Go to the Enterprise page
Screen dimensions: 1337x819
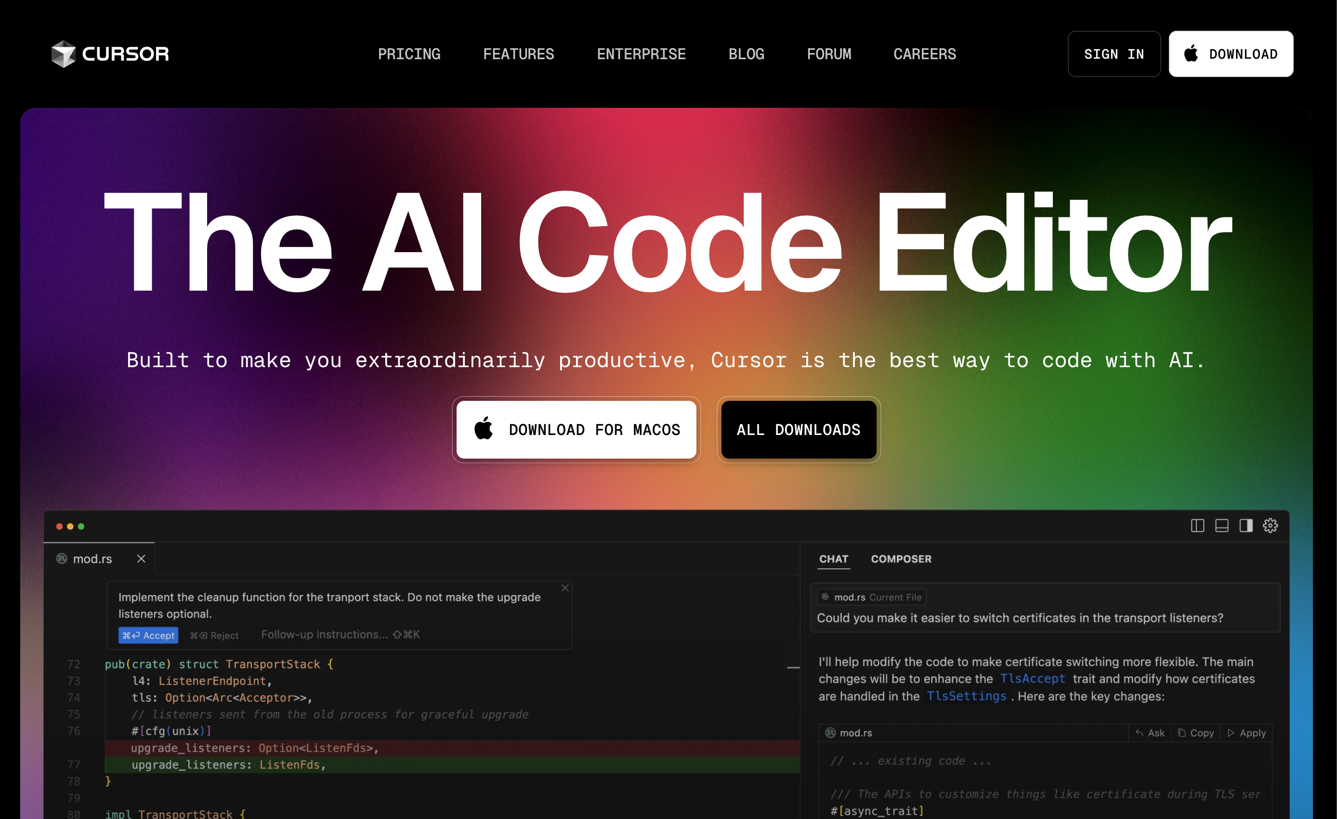click(x=641, y=54)
